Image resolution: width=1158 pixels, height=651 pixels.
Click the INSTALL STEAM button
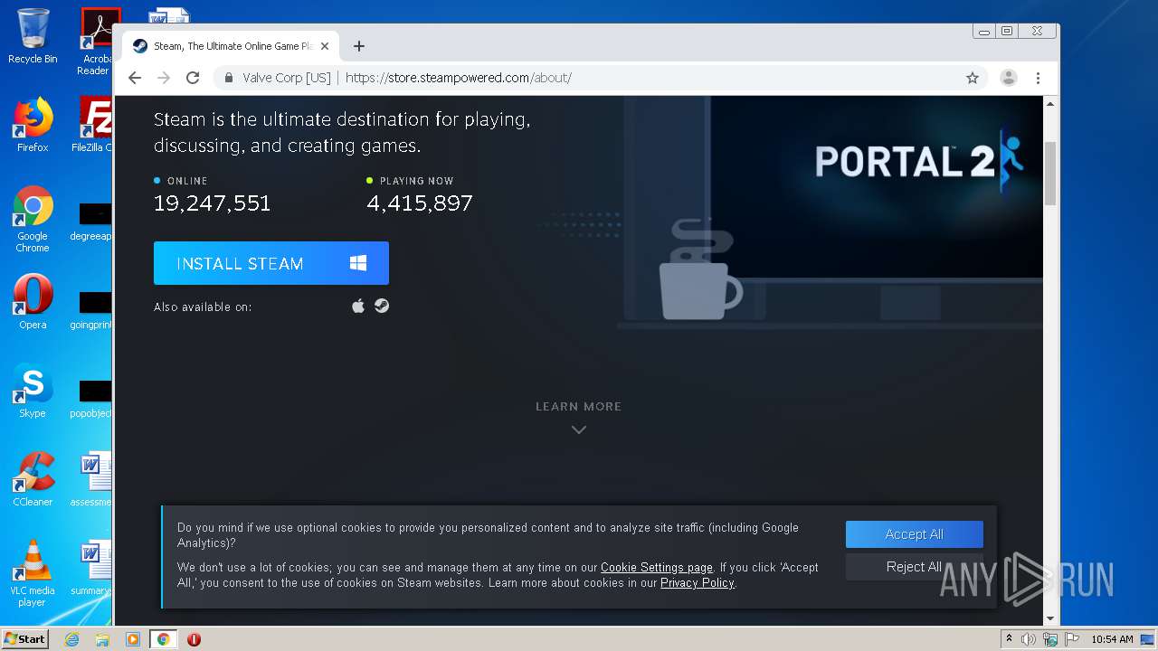click(271, 263)
